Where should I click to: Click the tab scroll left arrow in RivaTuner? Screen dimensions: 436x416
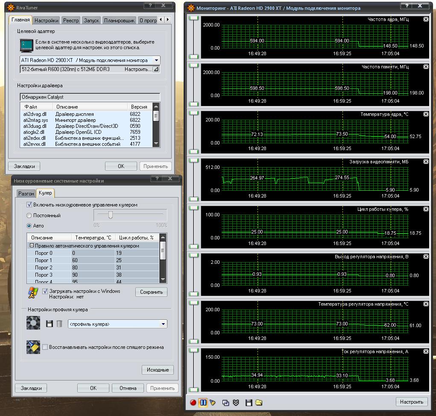(161, 20)
